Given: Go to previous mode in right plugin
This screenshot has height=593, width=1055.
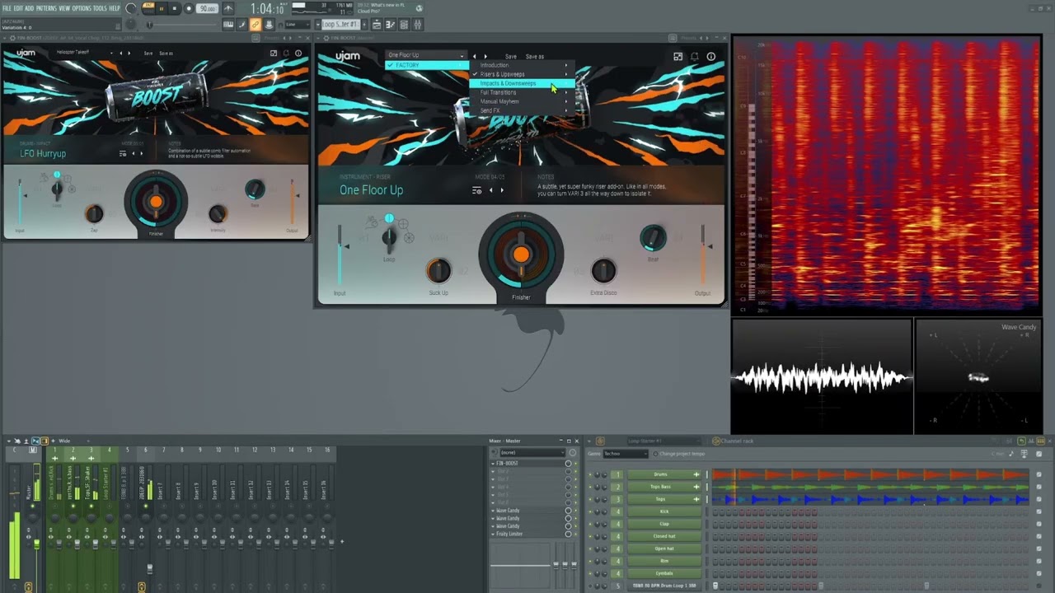Looking at the screenshot, I should pyautogui.click(x=491, y=190).
